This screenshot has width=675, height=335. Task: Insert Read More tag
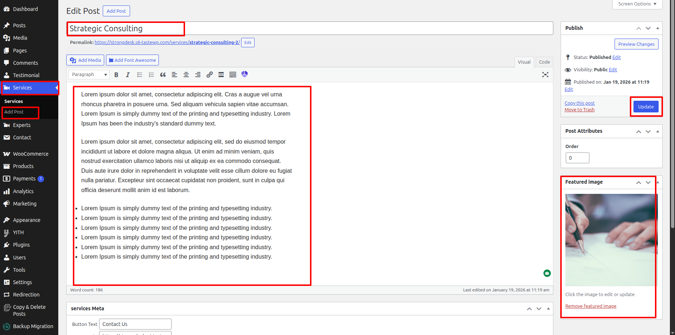coord(221,75)
